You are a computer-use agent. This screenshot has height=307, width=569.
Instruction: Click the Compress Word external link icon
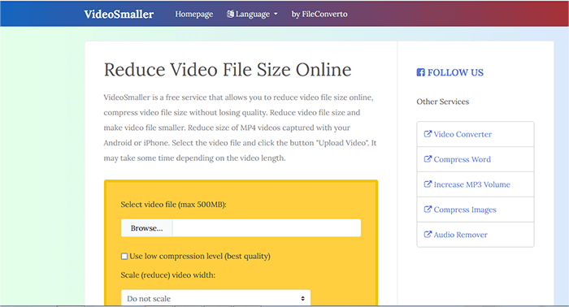(x=428, y=158)
